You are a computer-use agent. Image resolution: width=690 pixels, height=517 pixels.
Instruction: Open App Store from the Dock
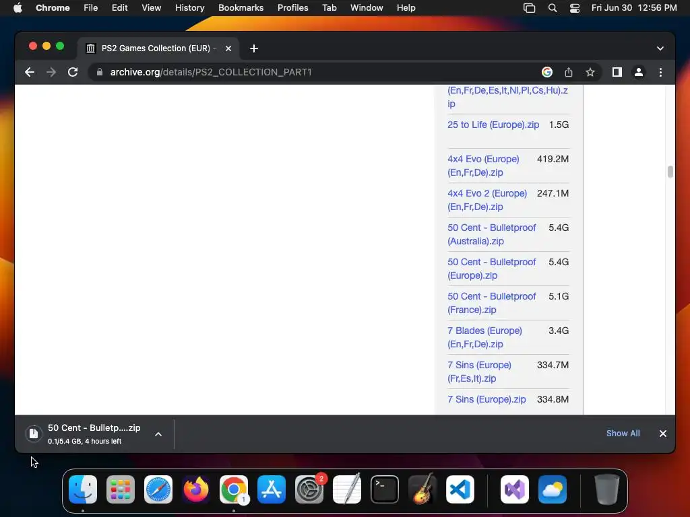272,489
